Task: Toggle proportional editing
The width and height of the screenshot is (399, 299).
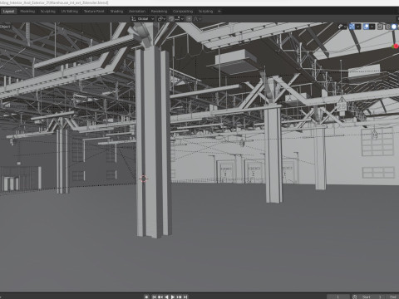Action: (x=189, y=19)
